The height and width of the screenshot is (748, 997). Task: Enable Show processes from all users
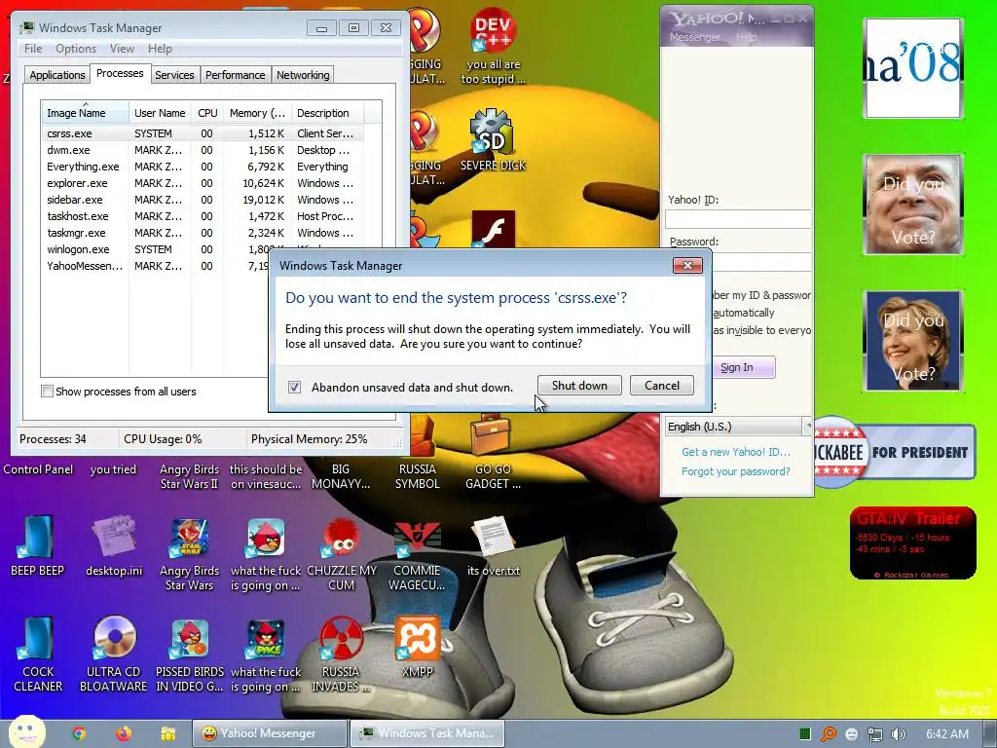(x=47, y=392)
